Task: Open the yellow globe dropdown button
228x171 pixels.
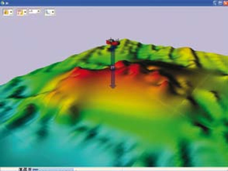Action: [8, 12]
